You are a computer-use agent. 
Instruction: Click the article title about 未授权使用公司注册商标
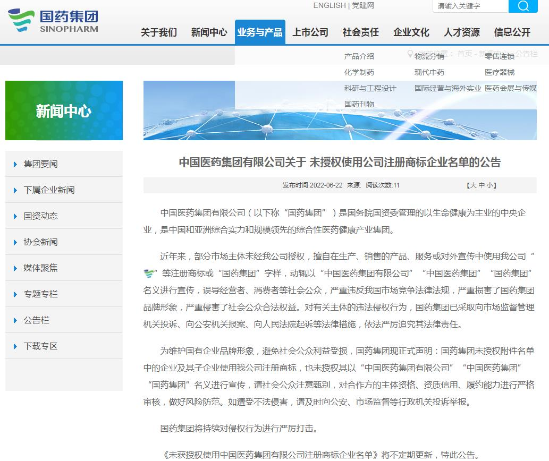pos(340,163)
